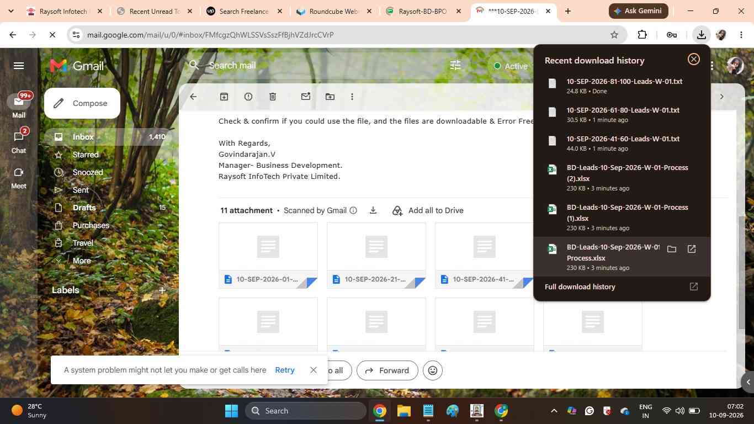Viewport: 754px width, 424px height.
Task: Download all attachments icon
Action: pyautogui.click(x=373, y=210)
